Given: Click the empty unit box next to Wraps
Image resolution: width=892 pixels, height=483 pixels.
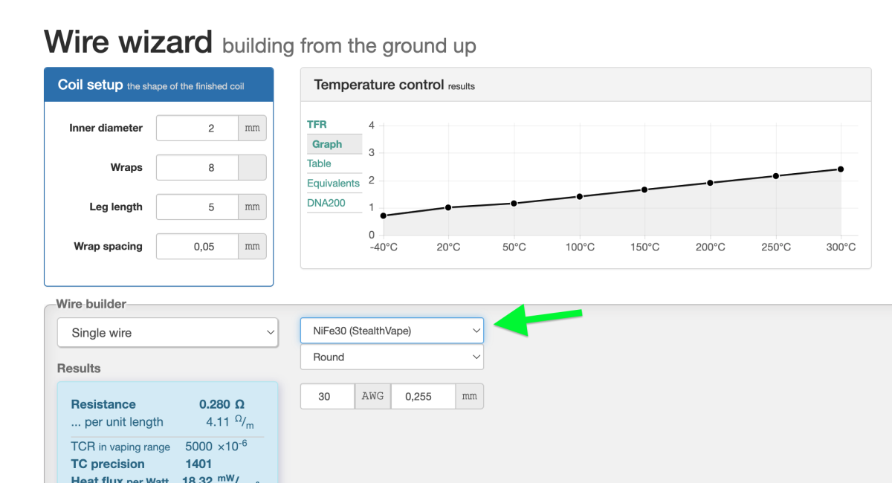Looking at the screenshot, I should [253, 167].
